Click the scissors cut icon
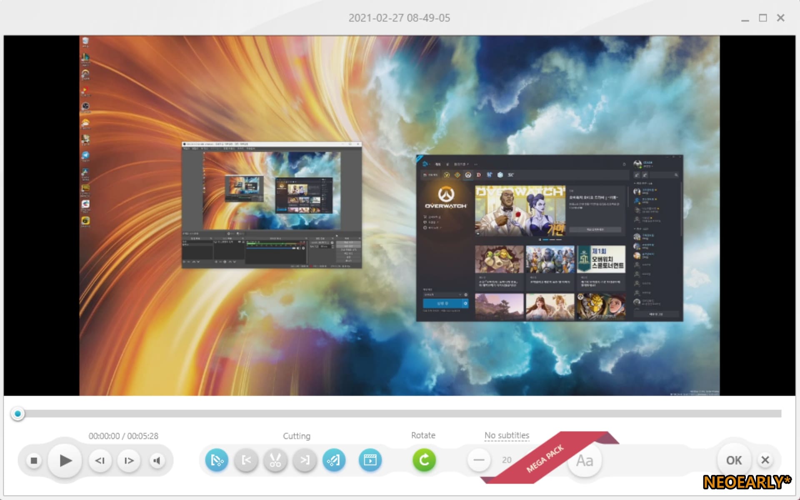 [275, 460]
